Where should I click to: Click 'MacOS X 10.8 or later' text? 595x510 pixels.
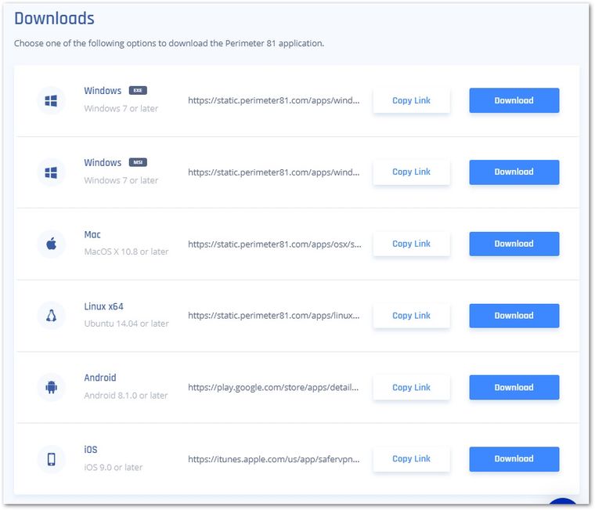(x=126, y=251)
